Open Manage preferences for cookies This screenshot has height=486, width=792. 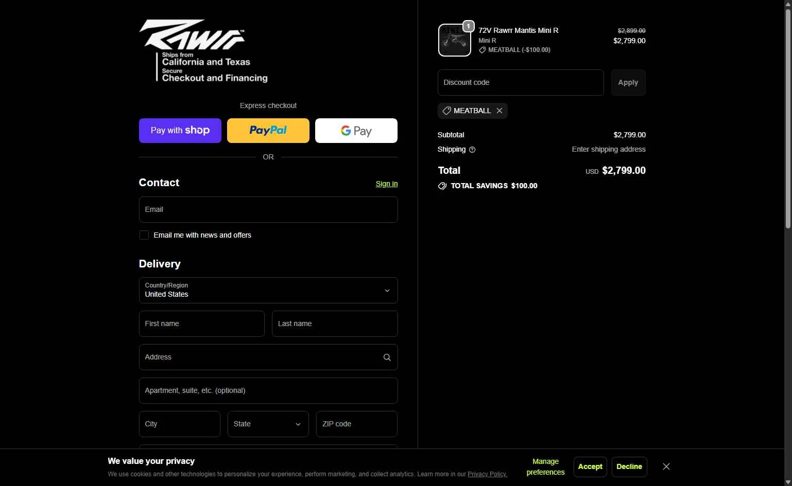click(x=545, y=467)
